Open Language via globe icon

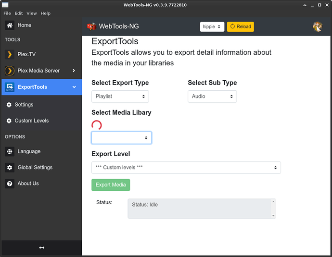pyautogui.click(x=10, y=151)
